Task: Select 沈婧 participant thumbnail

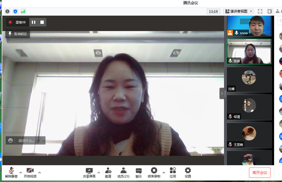Action: point(249,79)
